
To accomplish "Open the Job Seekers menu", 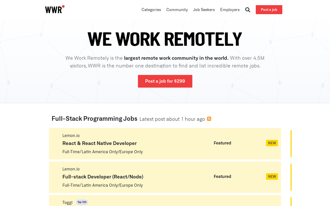I will pyautogui.click(x=204, y=10).
